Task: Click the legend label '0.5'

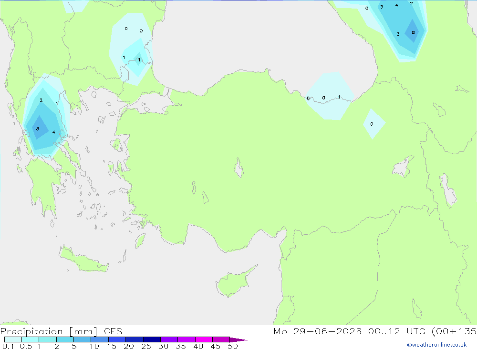Action: point(26,346)
